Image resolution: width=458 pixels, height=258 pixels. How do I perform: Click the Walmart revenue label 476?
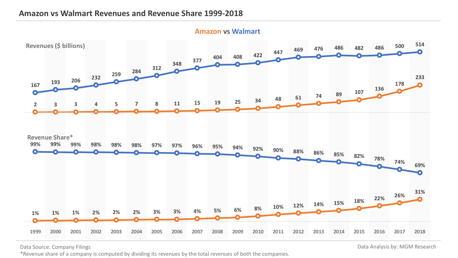[319, 49]
